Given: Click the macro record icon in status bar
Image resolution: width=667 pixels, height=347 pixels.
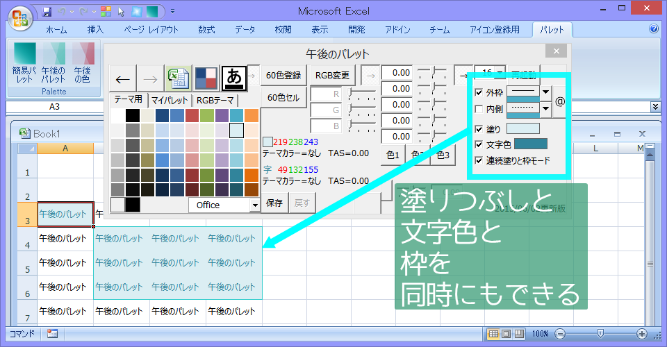Looking at the screenshot, I should pyautogui.click(x=52, y=334).
